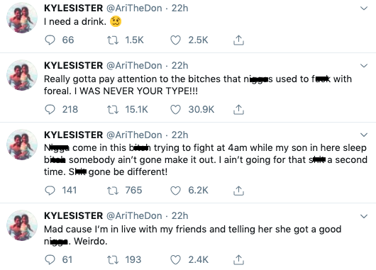The image size is (376, 270).
Task: Share the "NEVER YOUR TYPE" tweet
Action: tap(238, 109)
